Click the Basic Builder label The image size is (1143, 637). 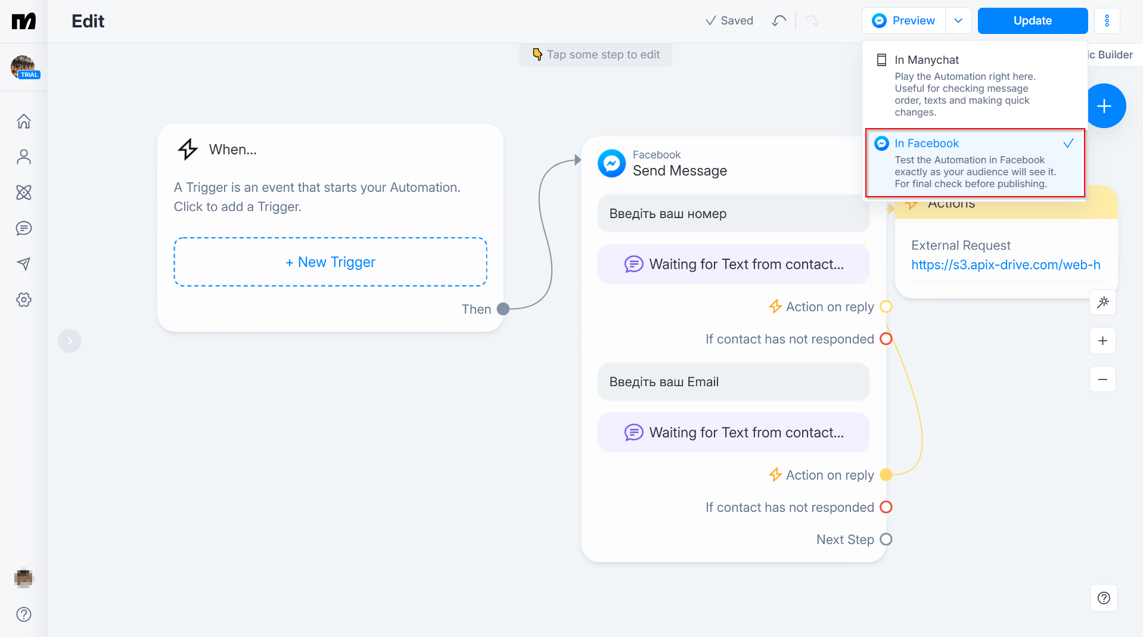tap(1110, 55)
